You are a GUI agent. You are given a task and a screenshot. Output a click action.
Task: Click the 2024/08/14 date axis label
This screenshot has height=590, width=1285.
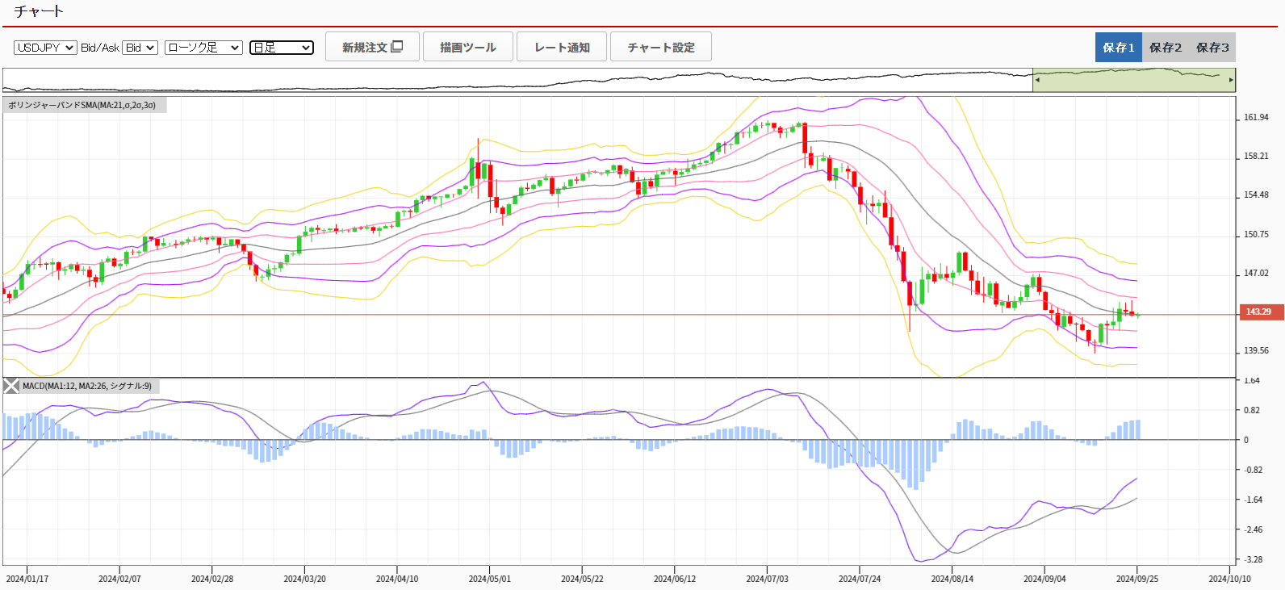(952, 579)
